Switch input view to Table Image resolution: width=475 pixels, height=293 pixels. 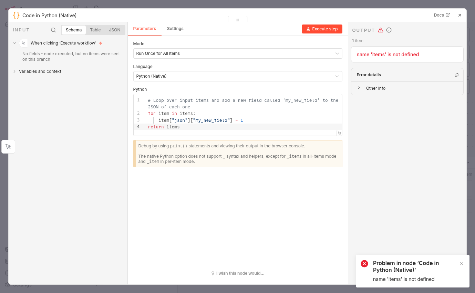point(95,30)
